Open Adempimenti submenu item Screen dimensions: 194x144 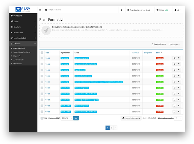coord(18,60)
